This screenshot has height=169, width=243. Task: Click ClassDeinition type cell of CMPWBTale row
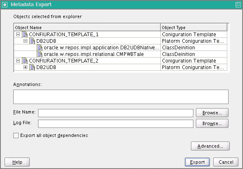click(x=194, y=54)
